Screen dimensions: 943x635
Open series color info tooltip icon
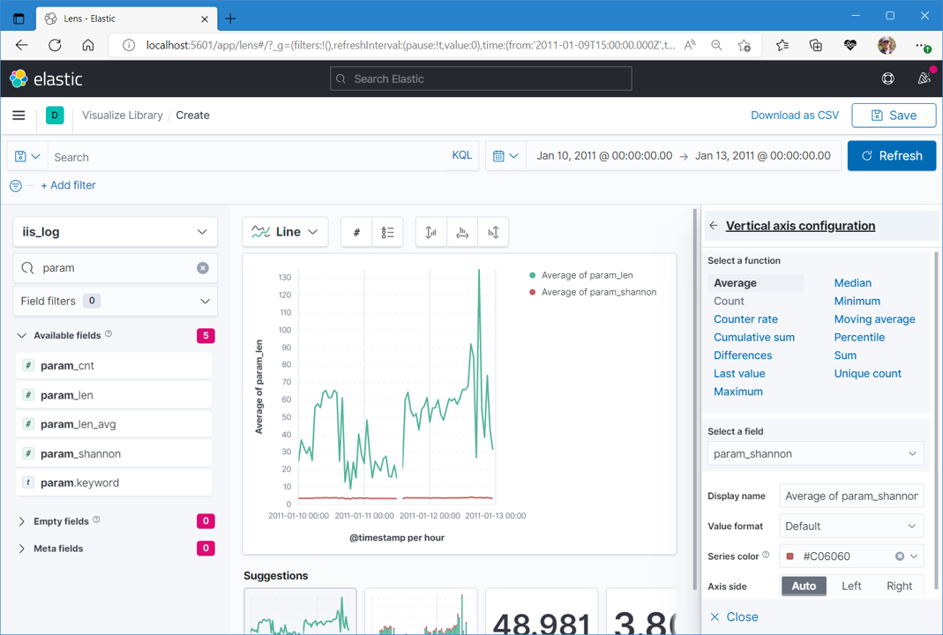tap(766, 555)
